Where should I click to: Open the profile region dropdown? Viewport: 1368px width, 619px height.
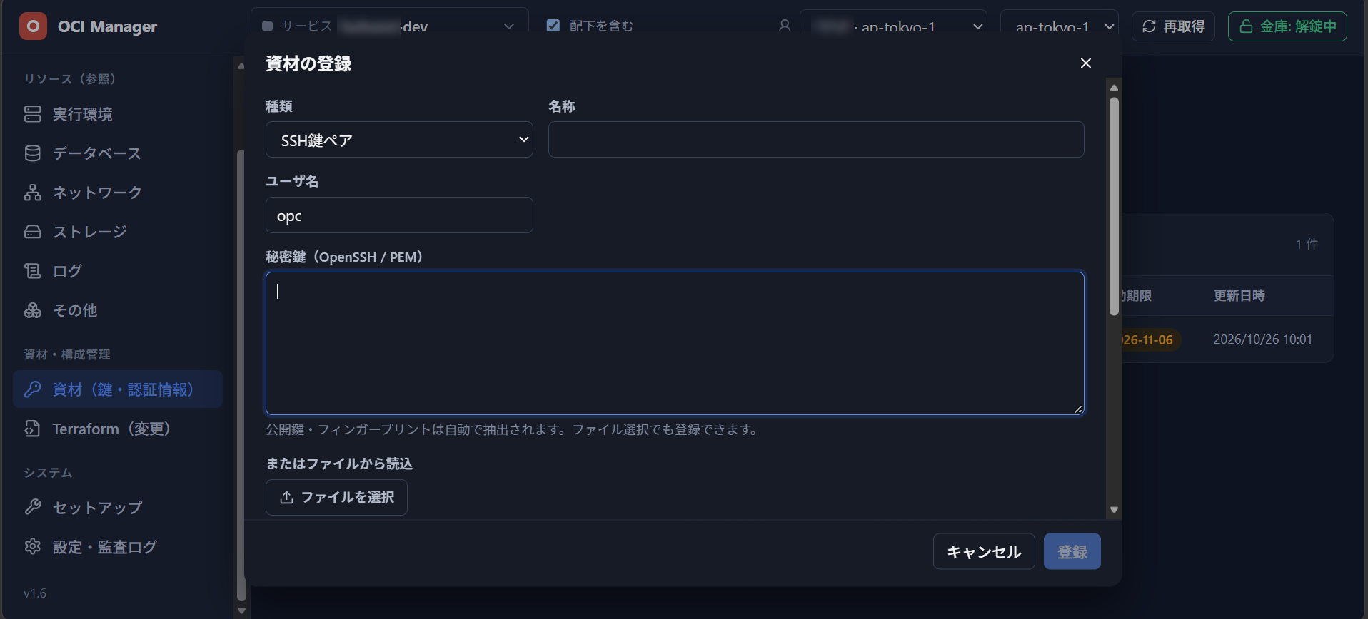893,26
